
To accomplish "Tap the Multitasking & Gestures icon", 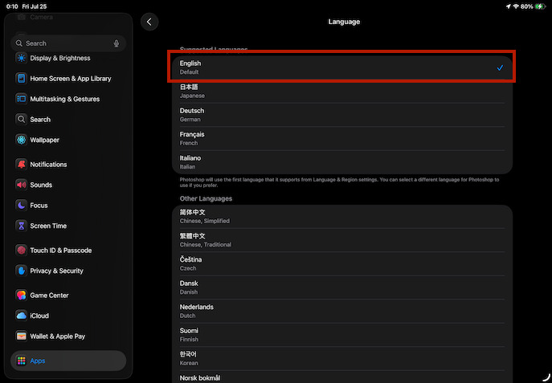I will 21,99.
